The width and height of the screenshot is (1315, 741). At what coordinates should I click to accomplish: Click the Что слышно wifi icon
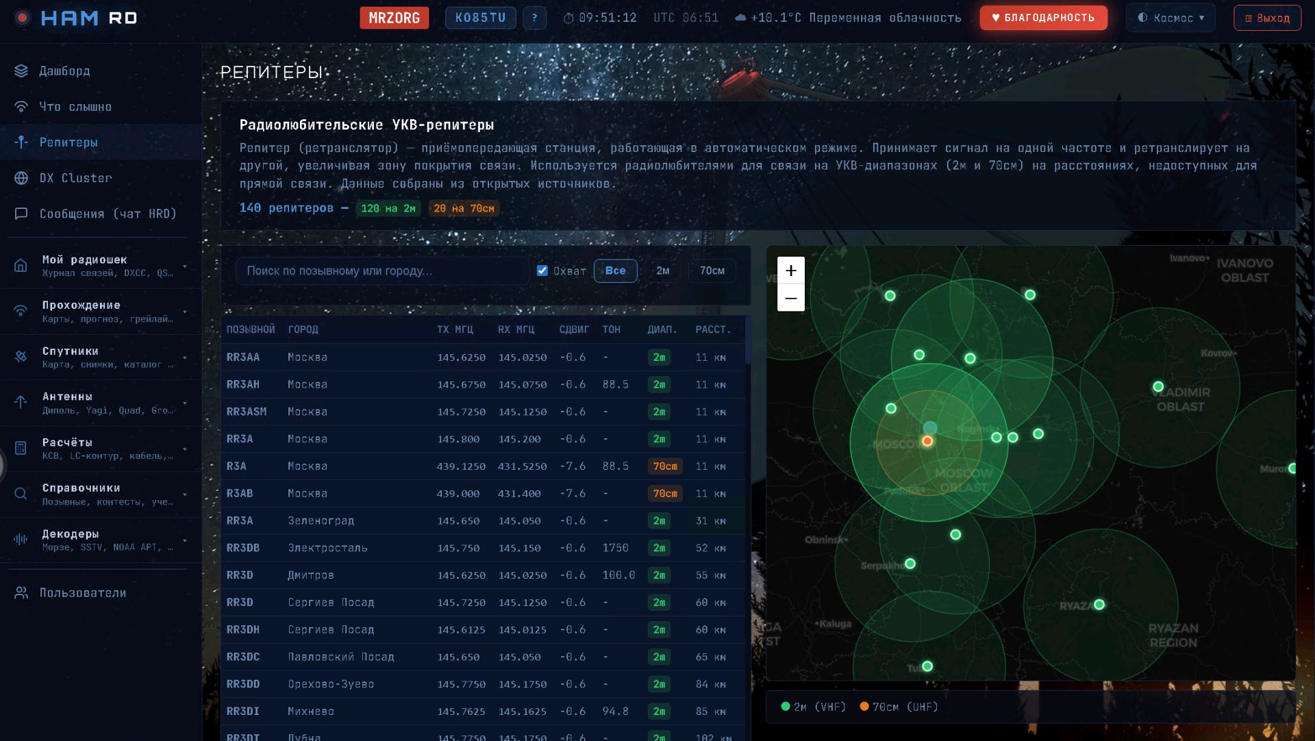(21, 107)
